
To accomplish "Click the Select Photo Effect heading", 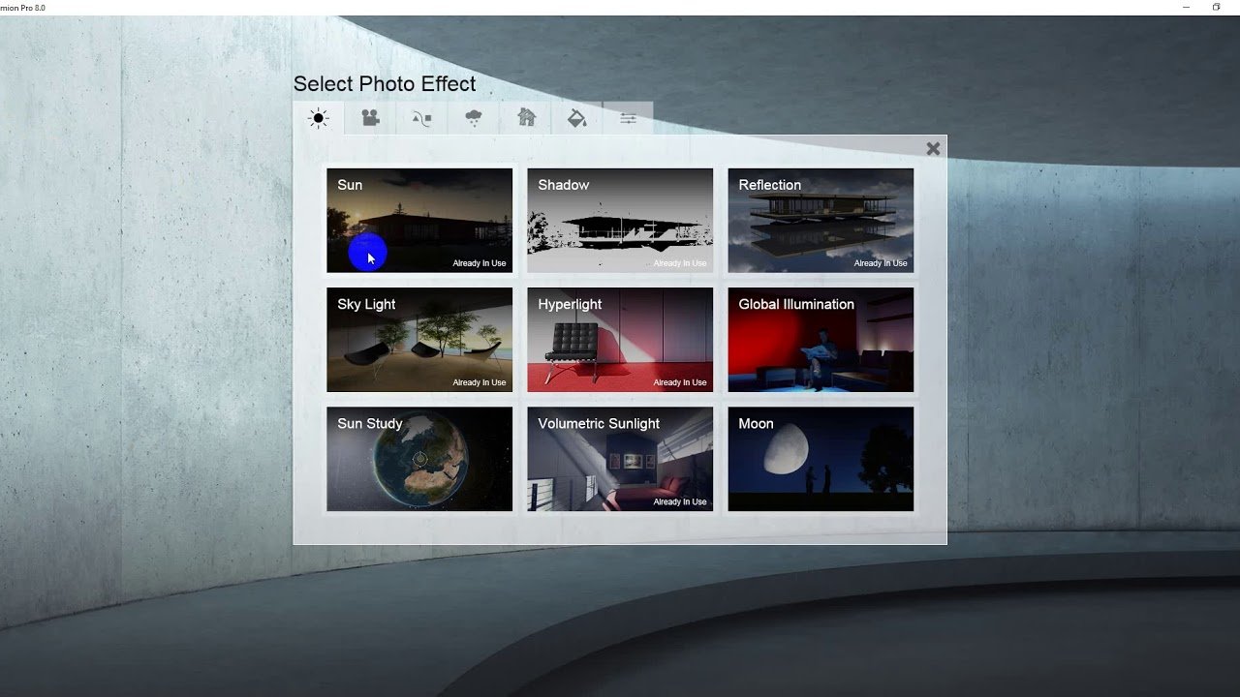I will [385, 84].
